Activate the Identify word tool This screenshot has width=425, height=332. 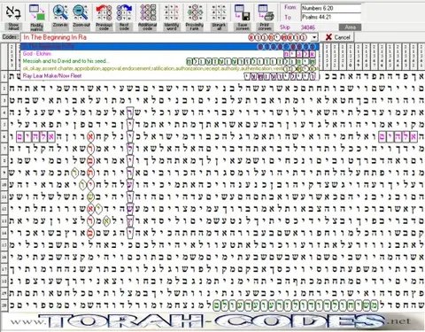pos(172,17)
